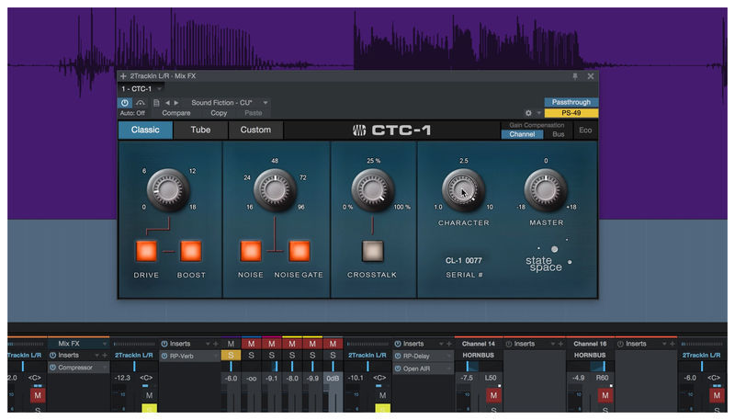Toggle Inserts power icon on Channel 16
Image resolution: width=735 pixels, height=420 pixels.
click(621, 344)
